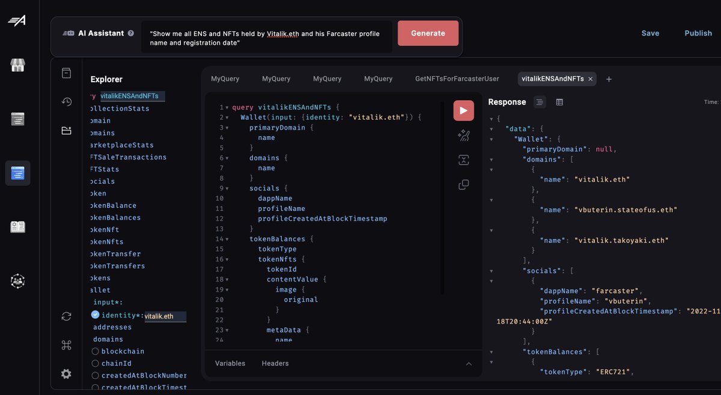
Task: Collapse the tokenNfts block at line 16
Action: click(x=227, y=259)
